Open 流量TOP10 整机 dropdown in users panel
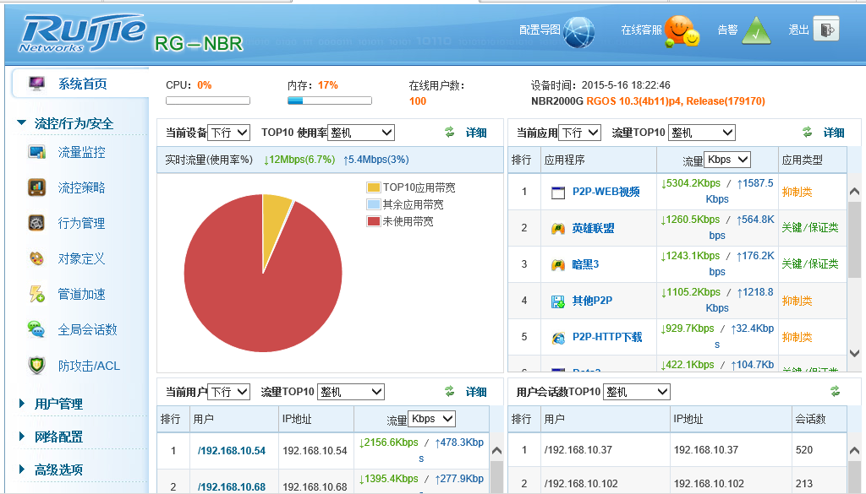 coord(351,392)
